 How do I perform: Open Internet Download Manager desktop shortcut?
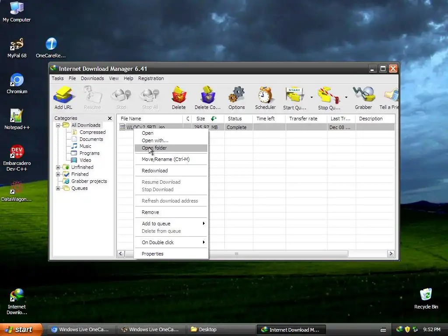pos(17,301)
